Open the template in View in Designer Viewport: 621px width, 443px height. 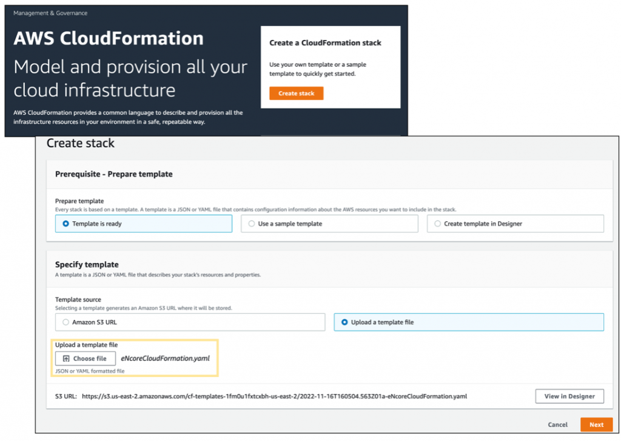click(569, 396)
